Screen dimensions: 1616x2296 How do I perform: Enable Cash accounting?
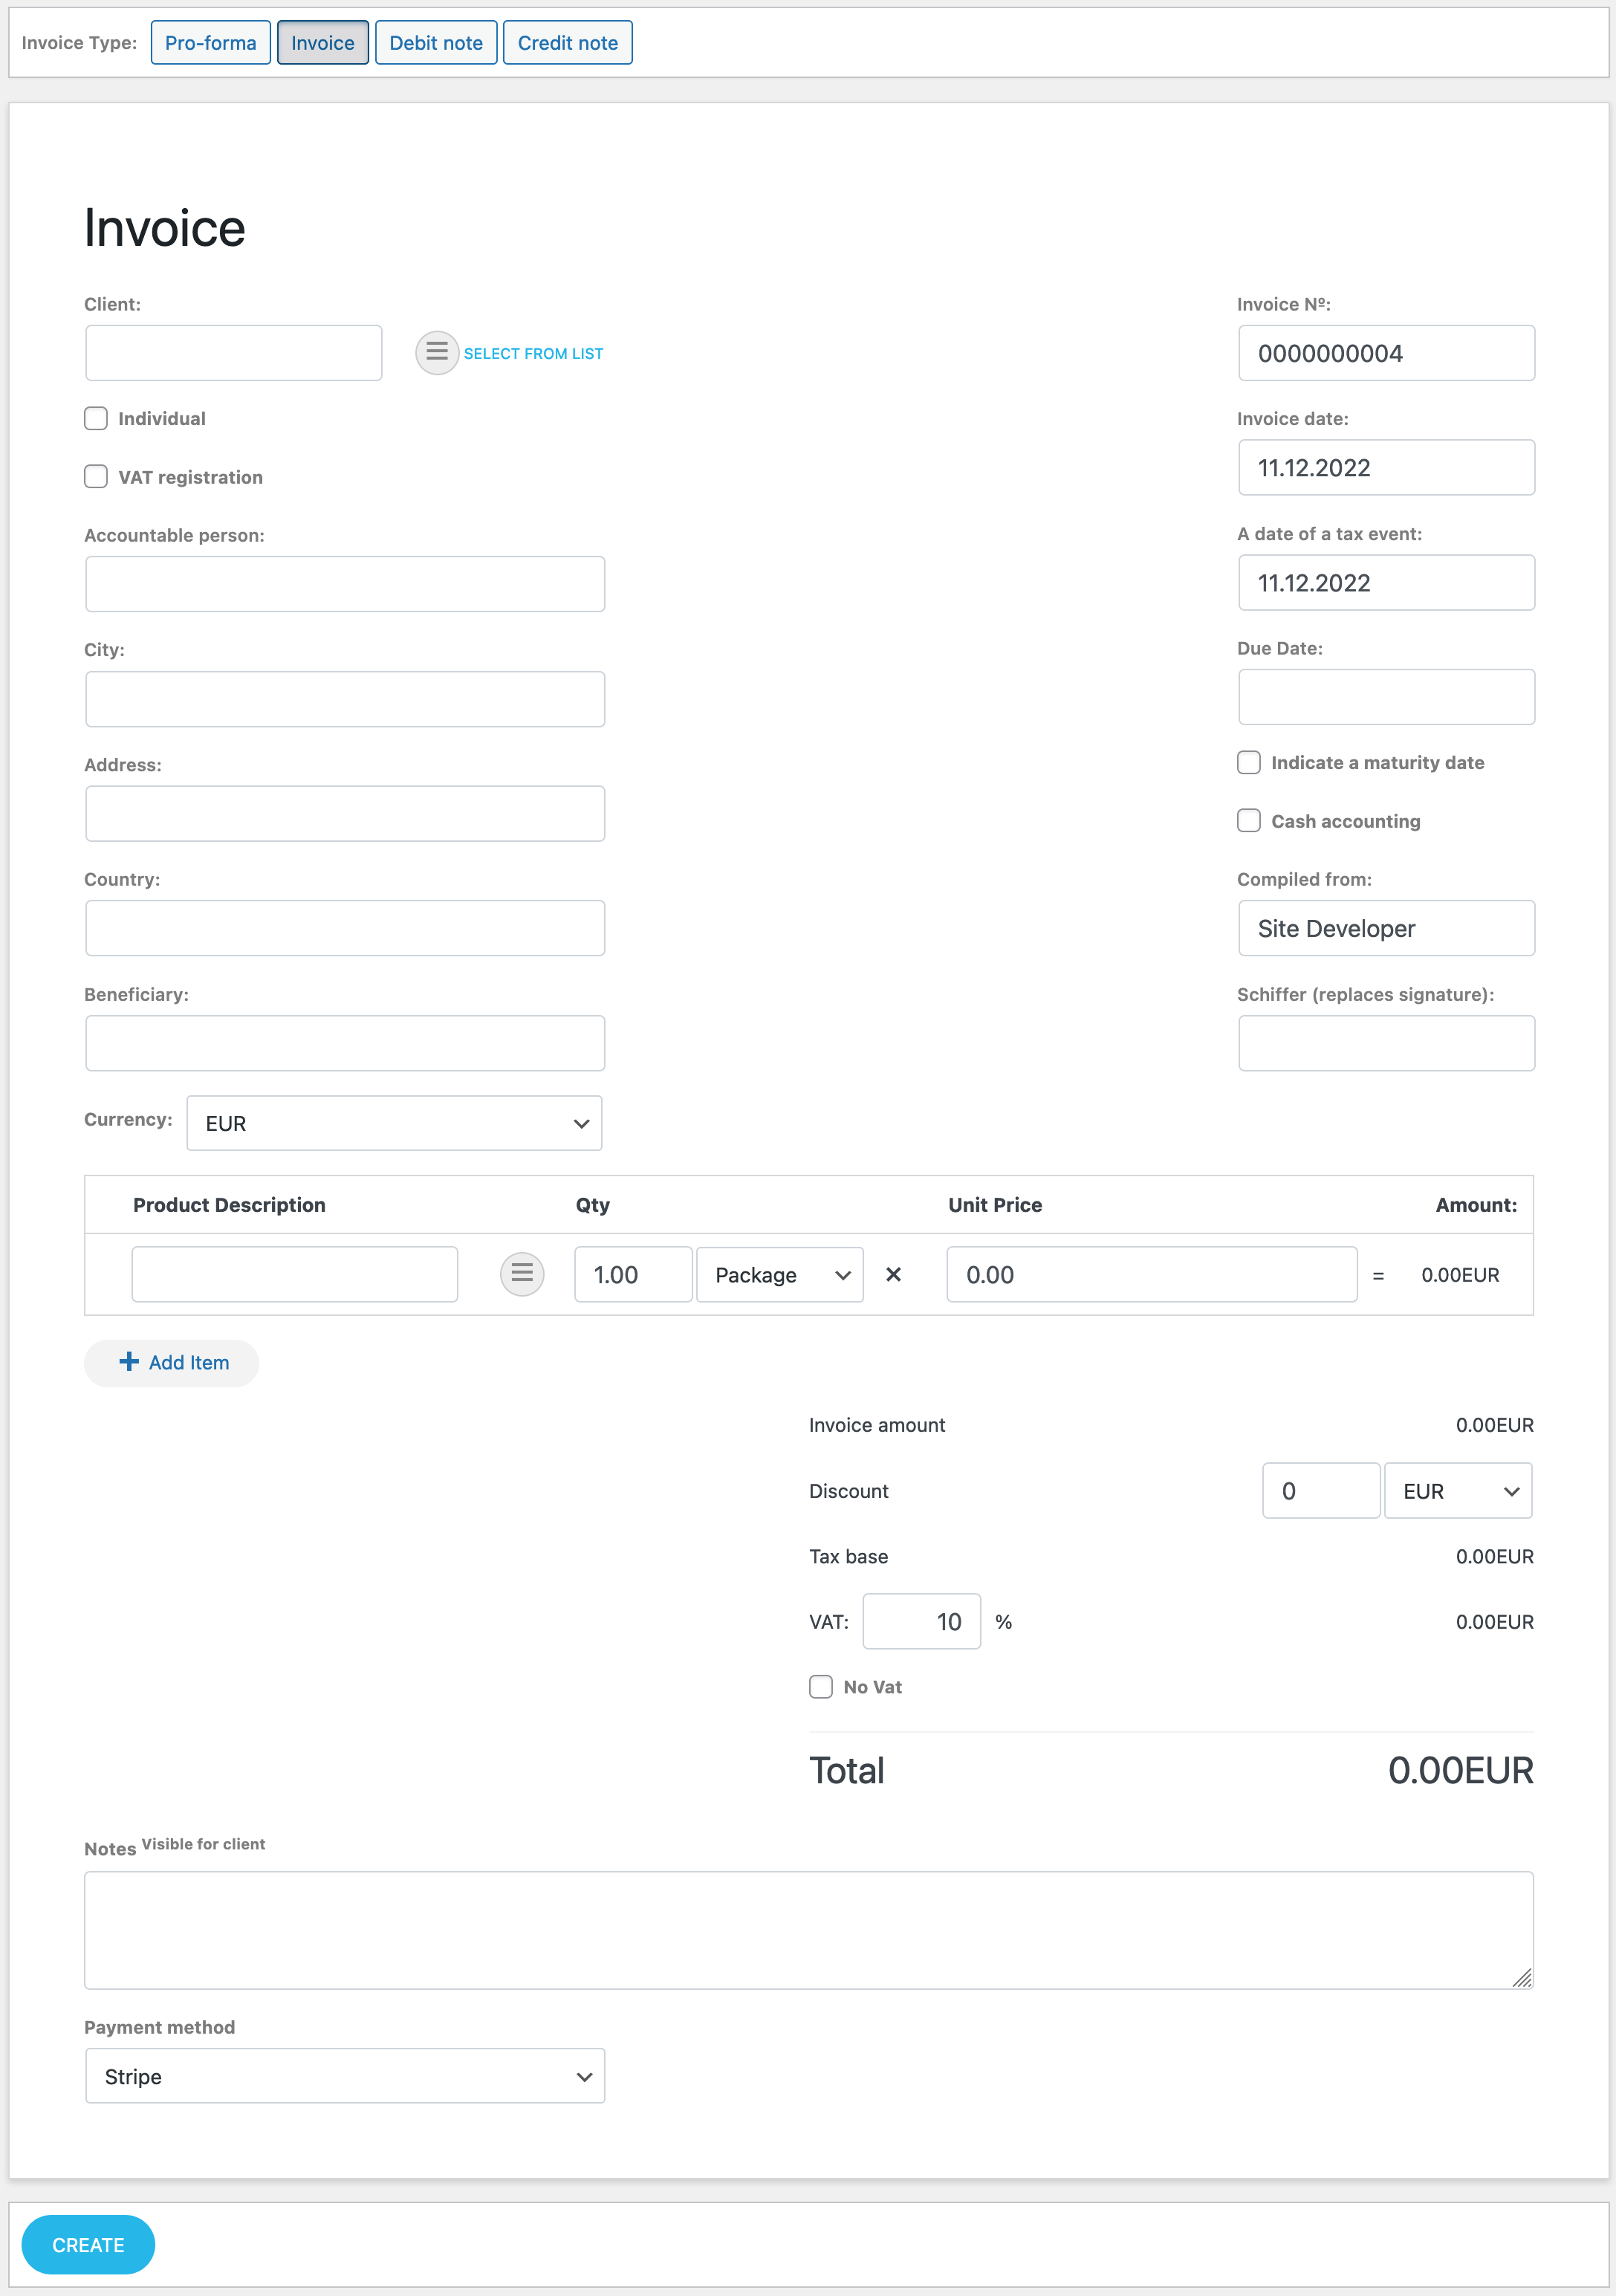point(1248,820)
